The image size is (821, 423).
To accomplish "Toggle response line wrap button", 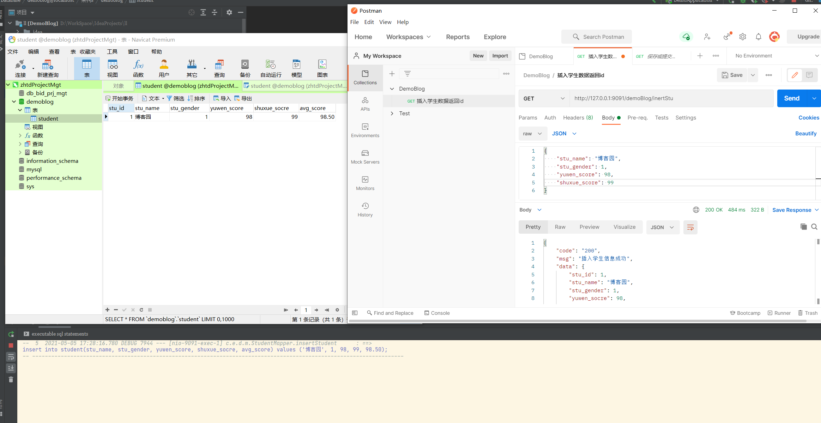I will (690, 227).
